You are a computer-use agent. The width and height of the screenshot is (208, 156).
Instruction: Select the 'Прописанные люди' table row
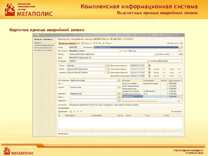coord(151,88)
